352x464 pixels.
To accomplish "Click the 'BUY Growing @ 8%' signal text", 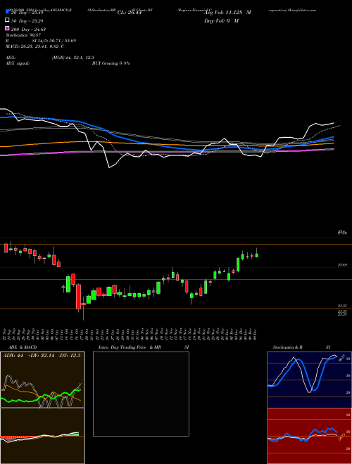I will 111,63.
